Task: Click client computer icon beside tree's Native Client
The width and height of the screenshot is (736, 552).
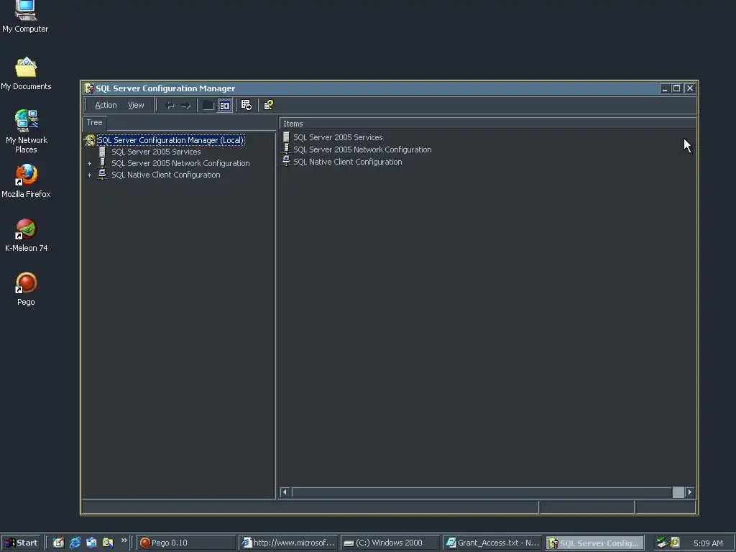Action: [102, 175]
